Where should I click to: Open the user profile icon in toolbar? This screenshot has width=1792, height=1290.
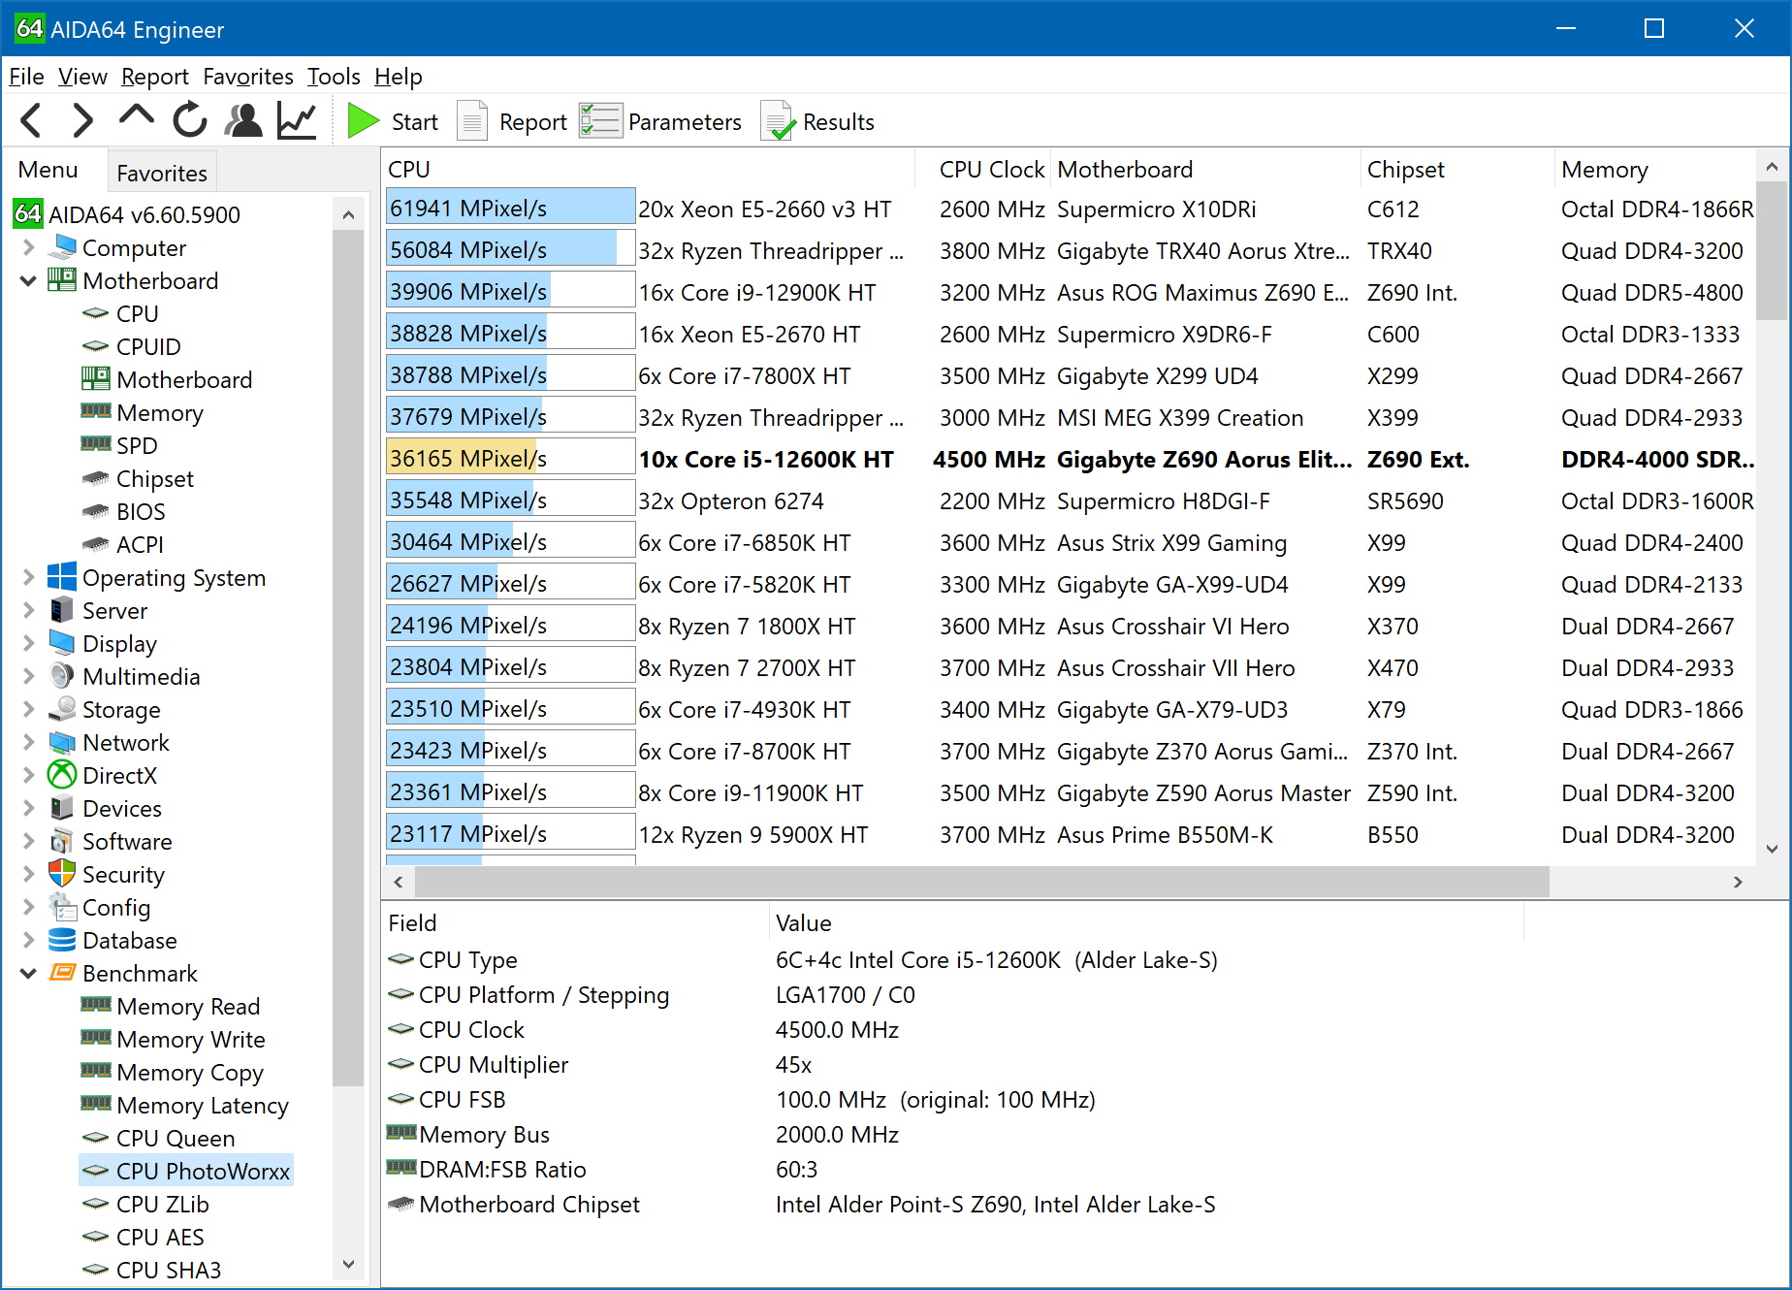(242, 121)
